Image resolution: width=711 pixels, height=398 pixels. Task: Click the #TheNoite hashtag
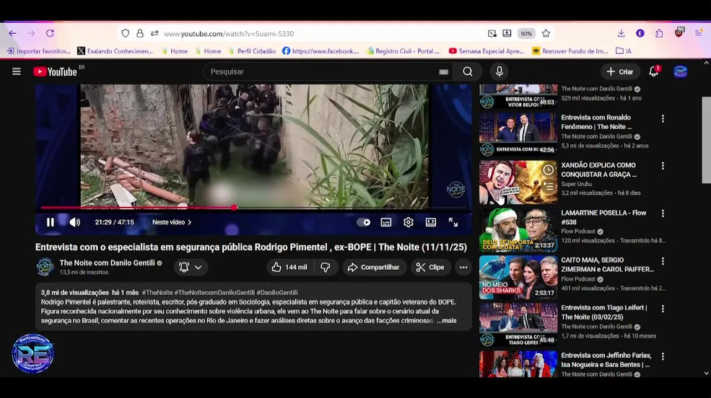[x=157, y=292]
